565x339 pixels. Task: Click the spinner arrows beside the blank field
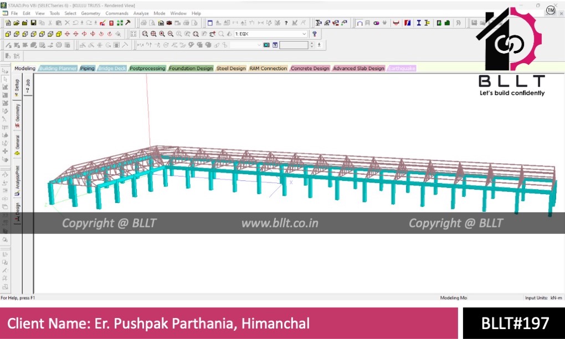(x=312, y=45)
